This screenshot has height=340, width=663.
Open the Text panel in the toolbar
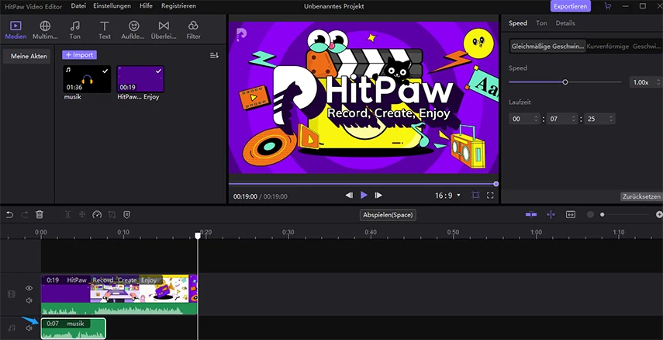105,29
